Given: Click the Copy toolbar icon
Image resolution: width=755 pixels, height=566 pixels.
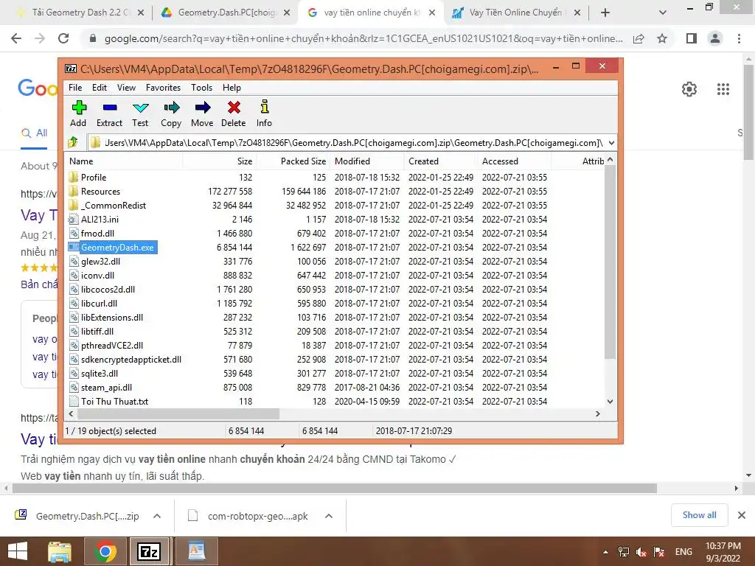Looking at the screenshot, I should click(171, 108).
